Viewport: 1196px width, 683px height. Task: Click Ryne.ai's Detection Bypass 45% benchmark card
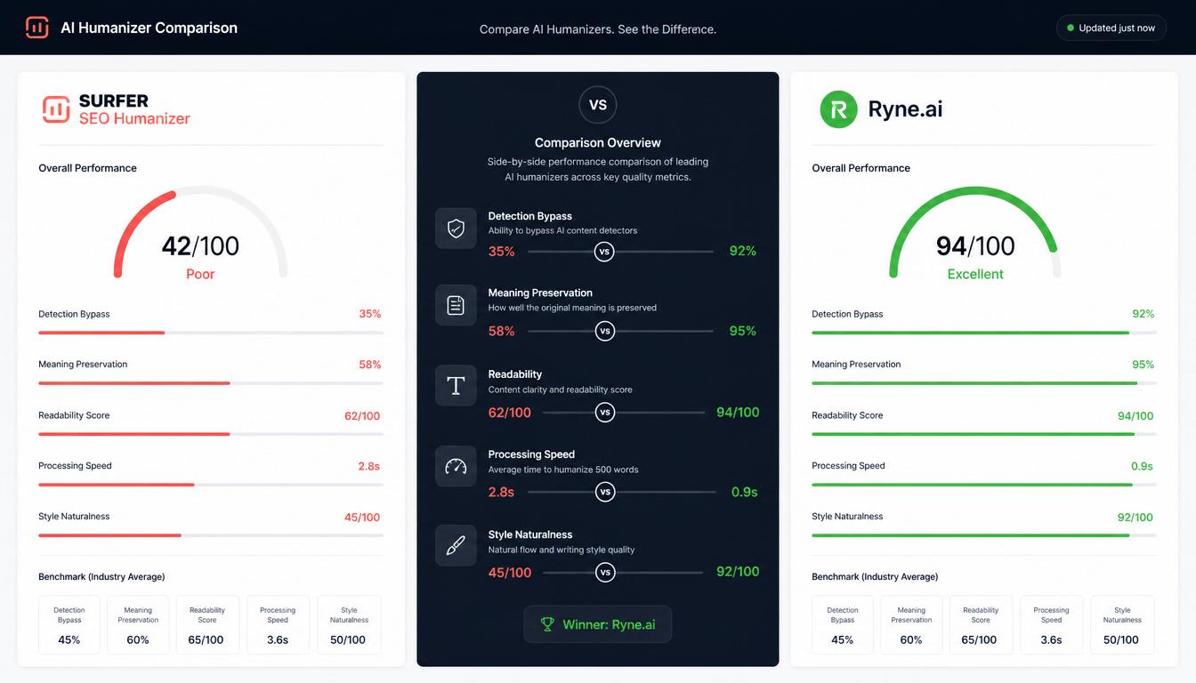coord(843,625)
